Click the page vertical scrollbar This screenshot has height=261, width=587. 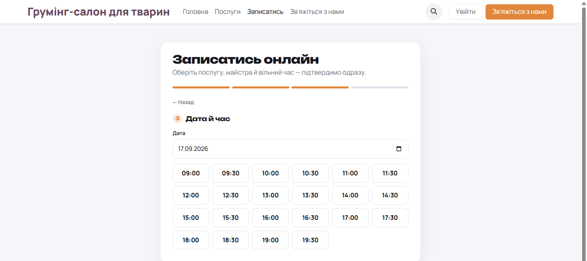pos(584,130)
